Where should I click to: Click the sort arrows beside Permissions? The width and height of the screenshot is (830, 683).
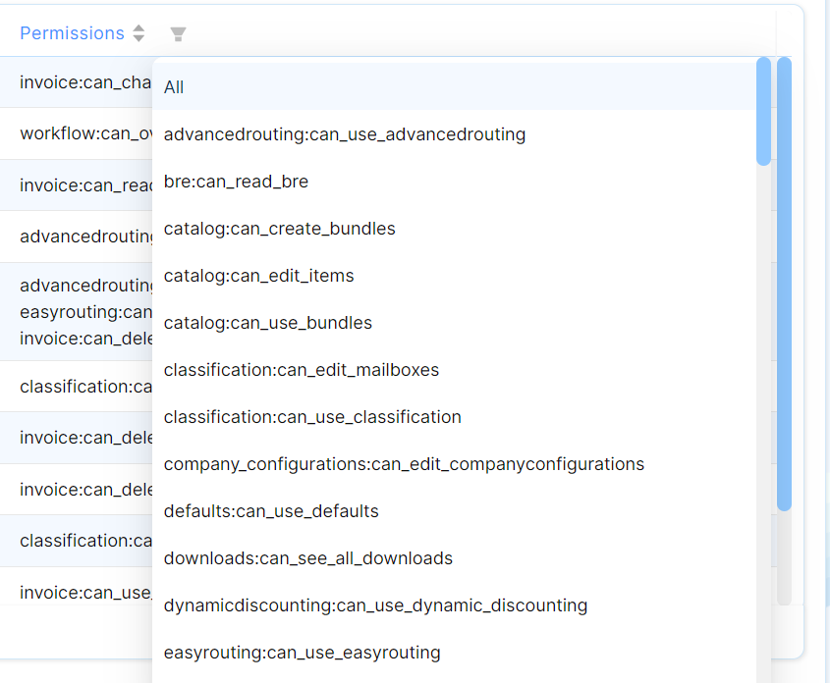pyautogui.click(x=138, y=33)
